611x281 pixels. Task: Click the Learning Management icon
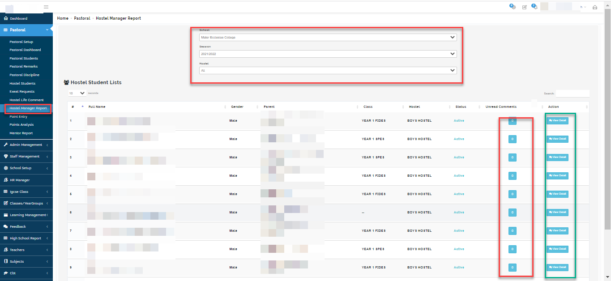(6, 215)
